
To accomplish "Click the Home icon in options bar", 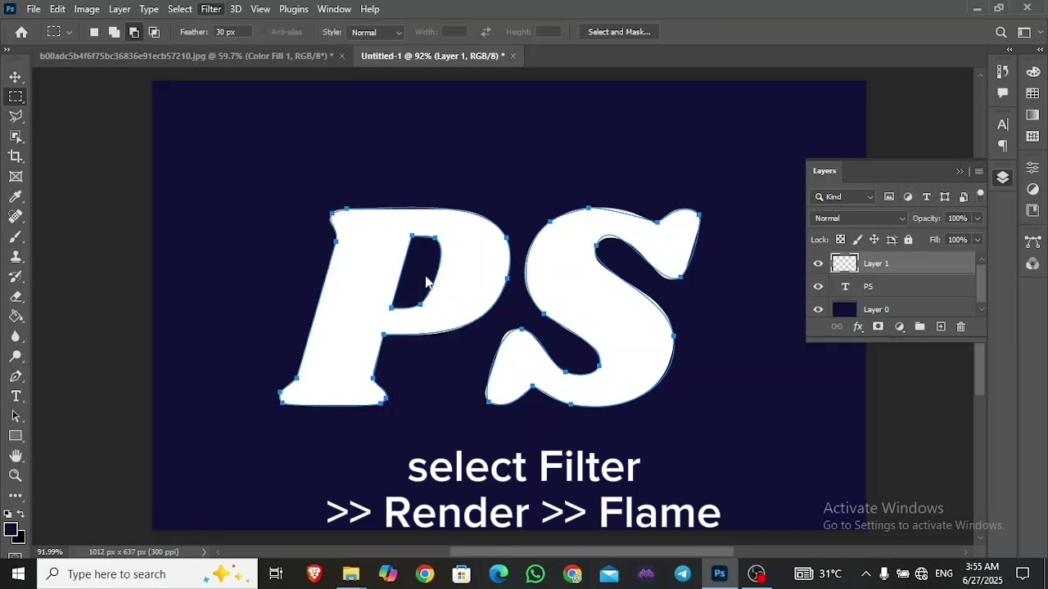I will pos(21,32).
